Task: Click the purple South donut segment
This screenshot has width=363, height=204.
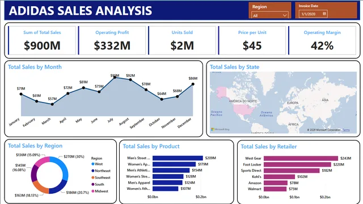Action: (34, 173)
